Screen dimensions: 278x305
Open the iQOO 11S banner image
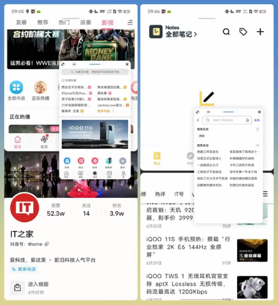[x=95, y=134]
